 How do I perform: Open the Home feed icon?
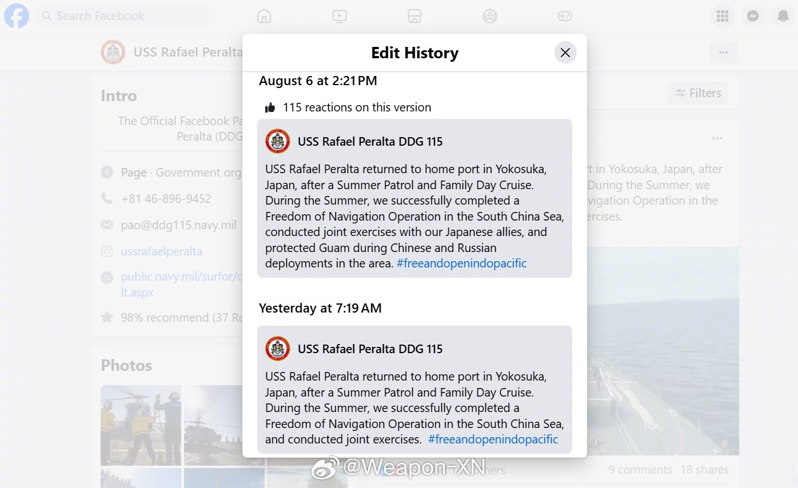264,16
